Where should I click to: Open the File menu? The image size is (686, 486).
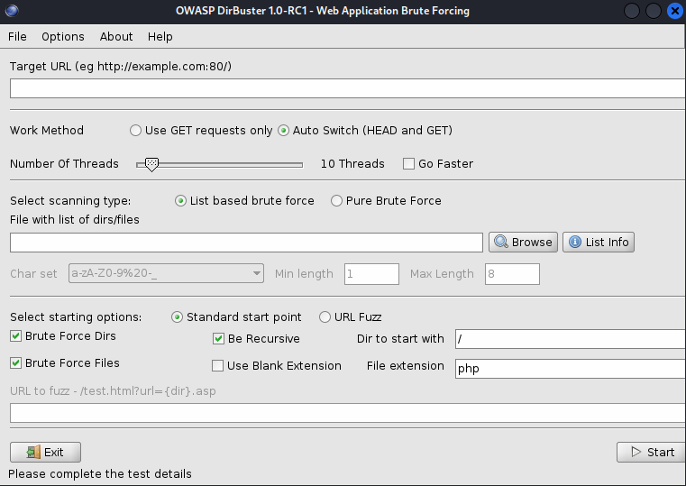(x=17, y=37)
